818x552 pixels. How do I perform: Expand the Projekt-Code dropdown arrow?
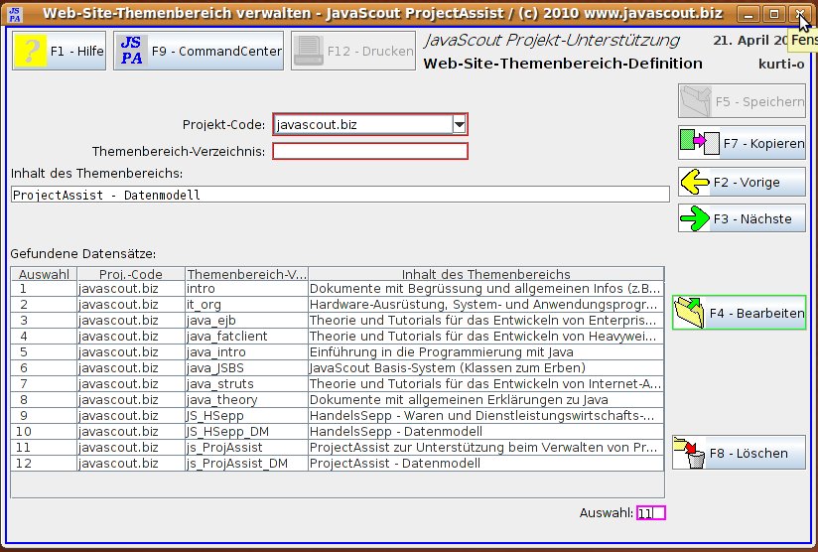click(x=459, y=124)
